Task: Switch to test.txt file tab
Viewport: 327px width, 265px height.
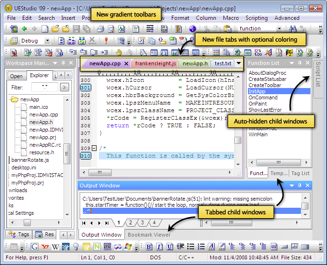Action: point(222,63)
